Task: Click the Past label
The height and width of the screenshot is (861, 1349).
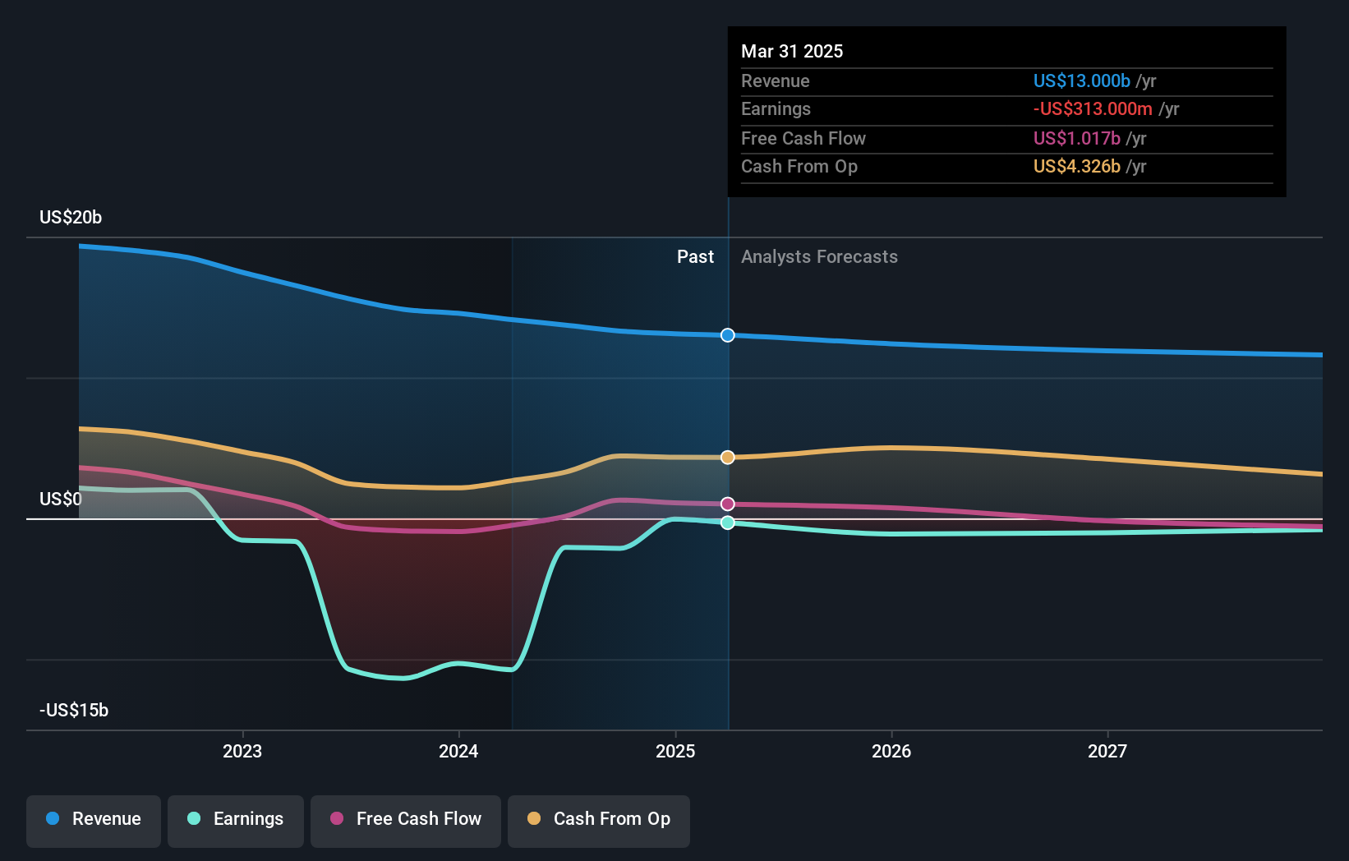Action: (x=695, y=256)
